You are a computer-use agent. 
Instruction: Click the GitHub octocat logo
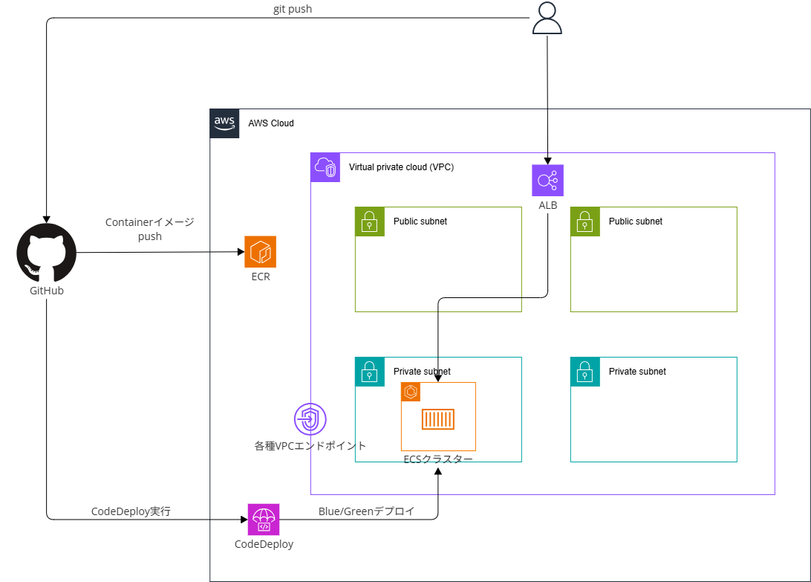[x=47, y=253]
